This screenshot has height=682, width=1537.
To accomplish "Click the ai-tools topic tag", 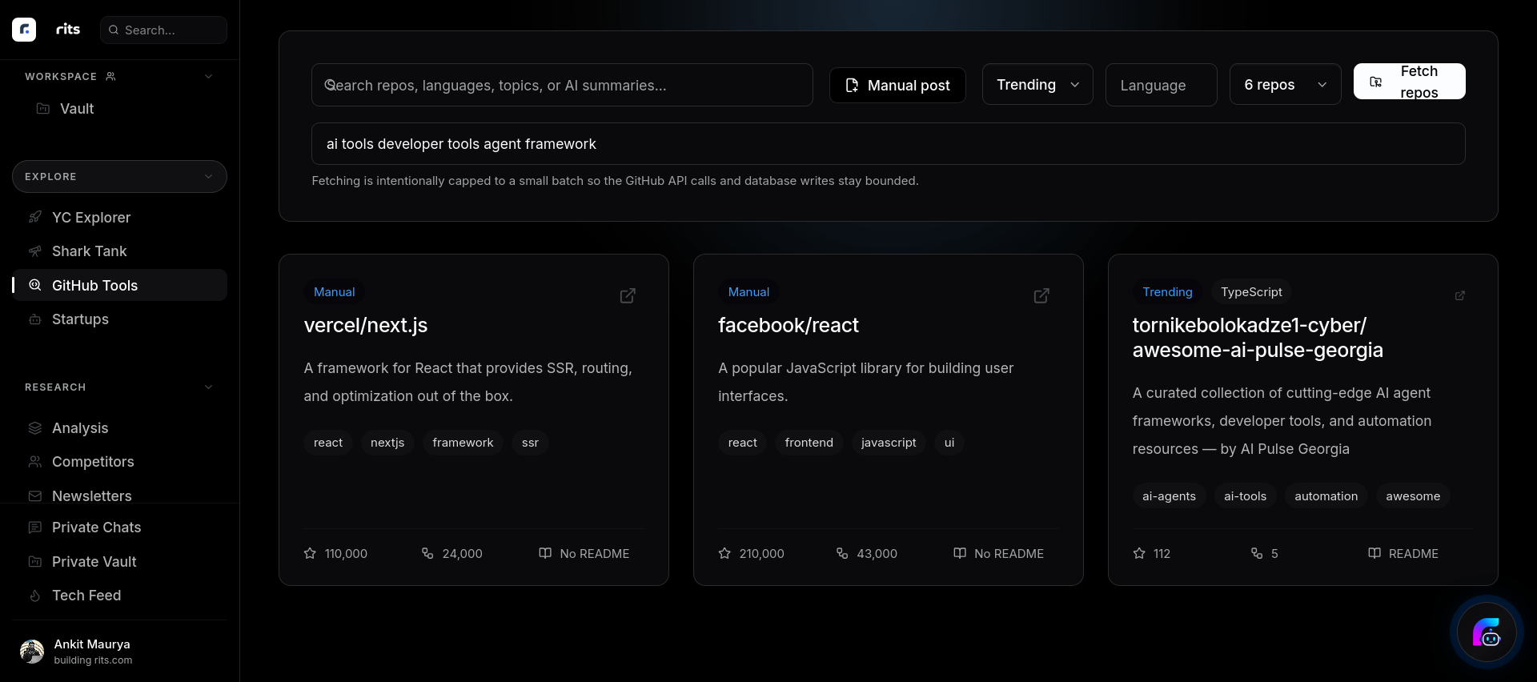I will (x=1245, y=496).
